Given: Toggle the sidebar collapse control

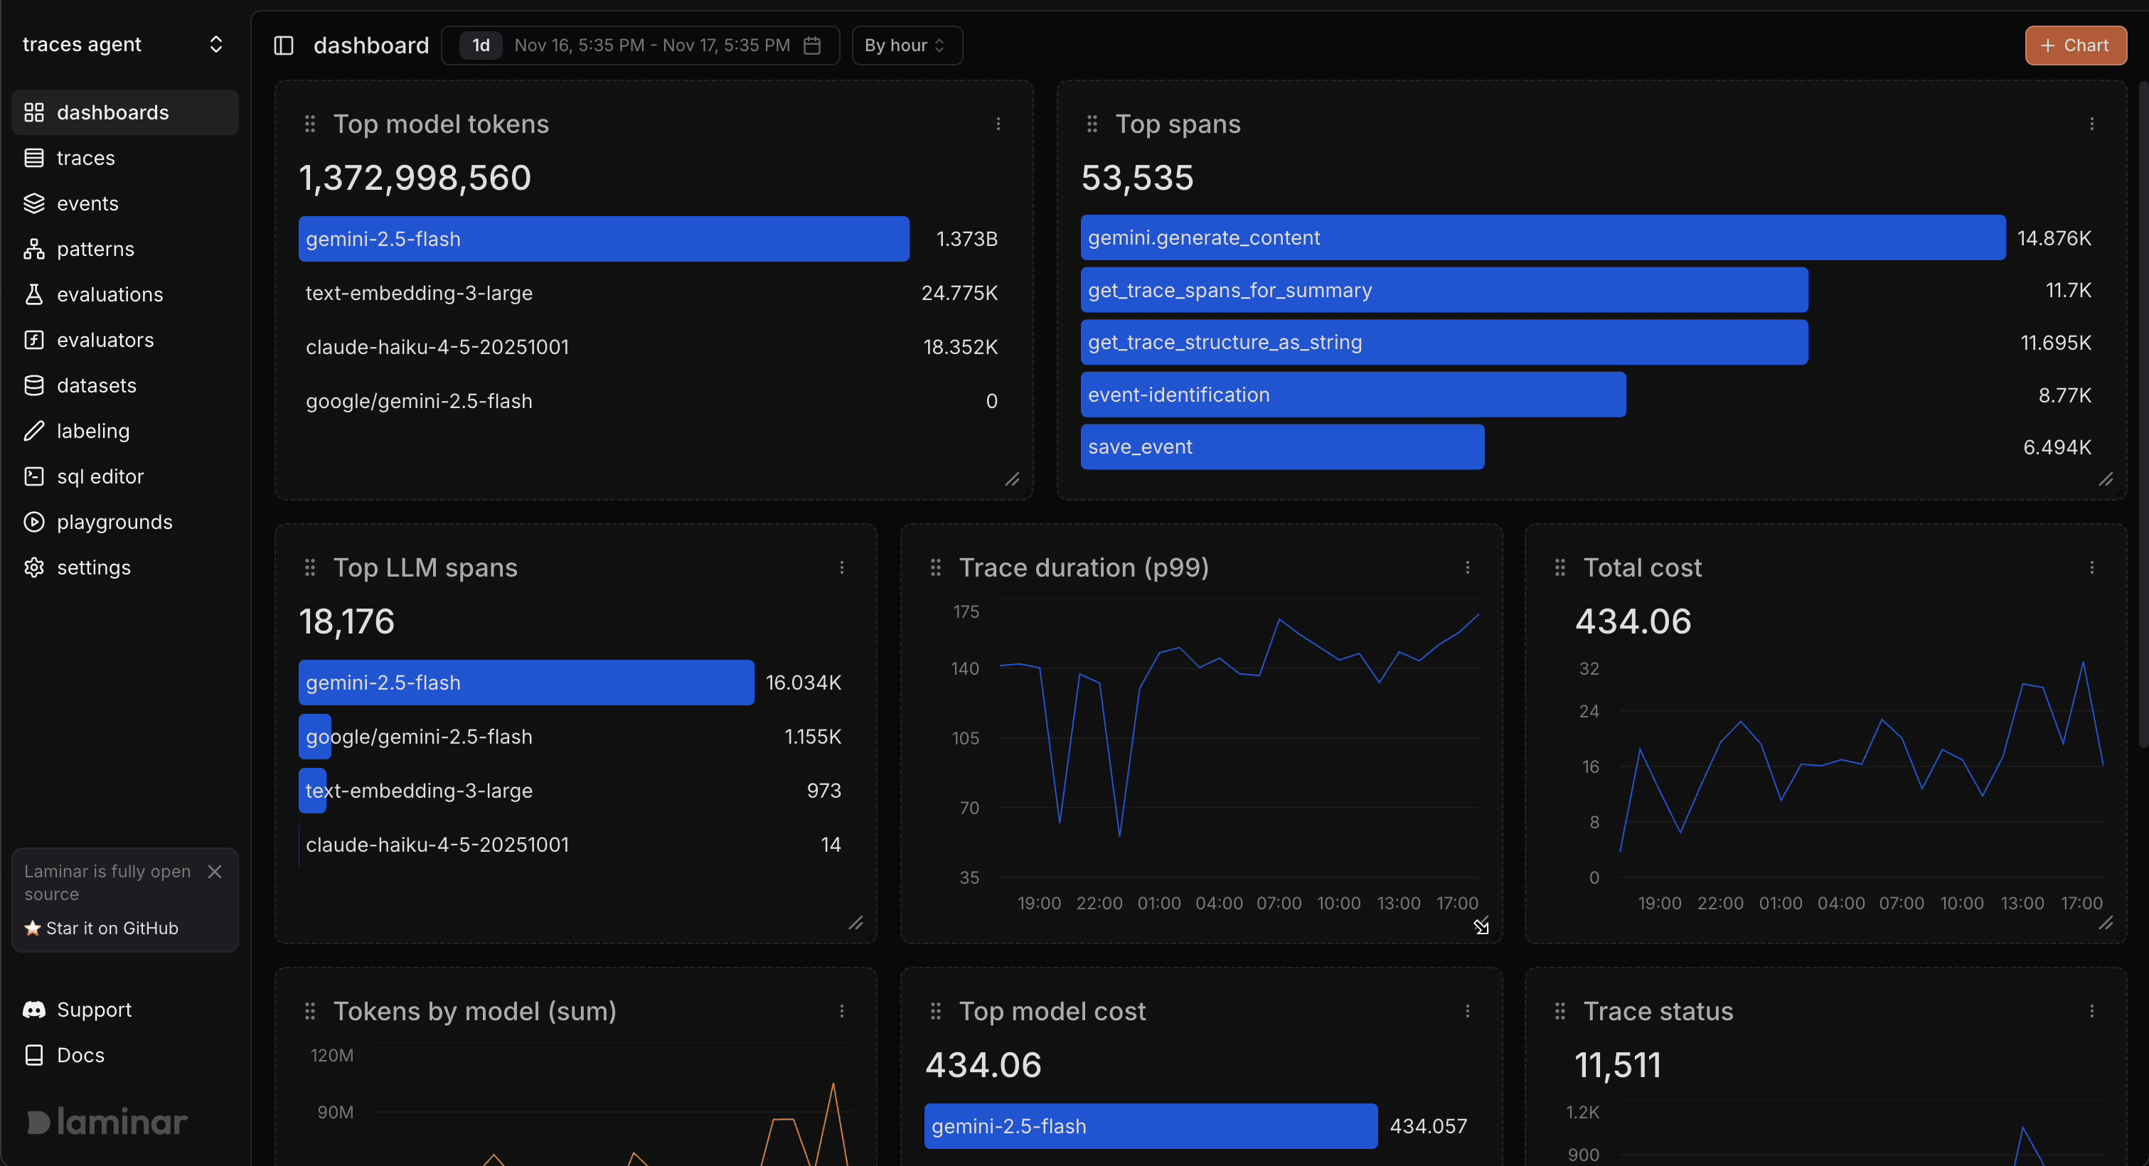Looking at the screenshot, I should tap(283, 45).
